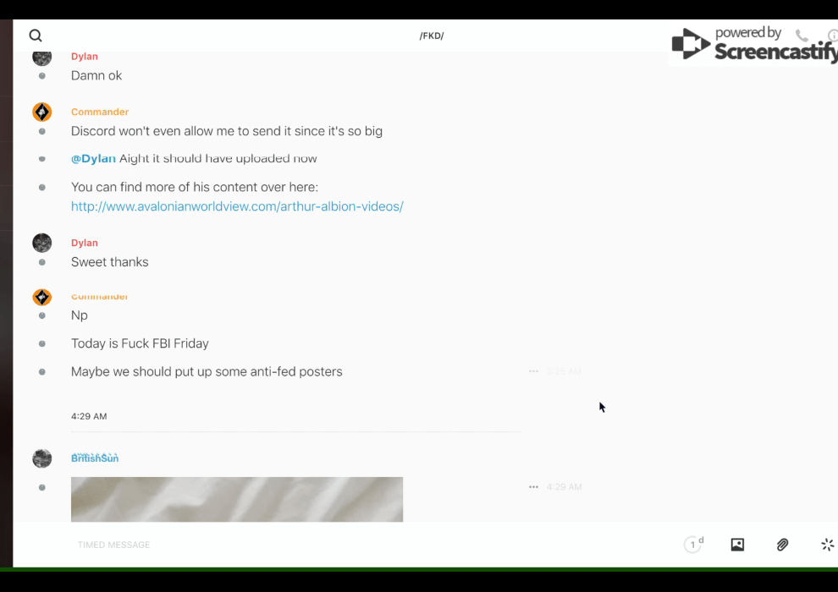Click the Screencastify logo watermark
The image size is (838, 592).
coord(755,43)
